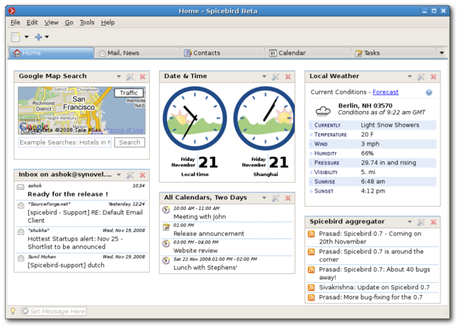Open '[Spicebird-support] dutch' message
459x328 pixels.
(x=66, y=265)
